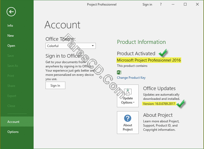Click the Account page title
This screenshot has height=149, width=204.
click(x=62, y=25)
